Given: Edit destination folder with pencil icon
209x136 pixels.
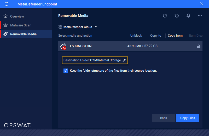Looking at the screenshot, I should point(124,60).
